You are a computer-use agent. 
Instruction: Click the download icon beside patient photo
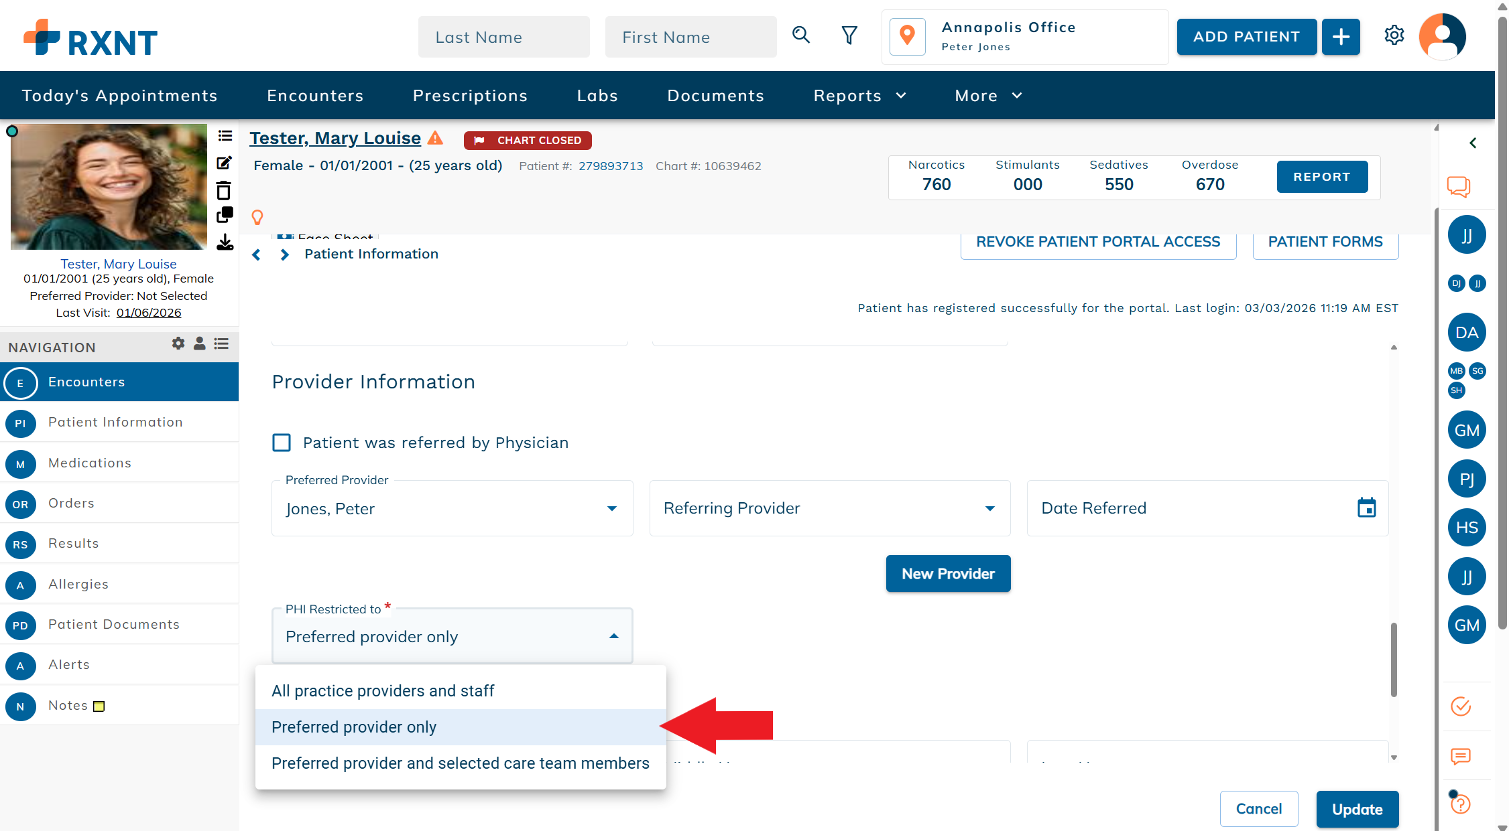pyautogui.click(x=225, y=242)
